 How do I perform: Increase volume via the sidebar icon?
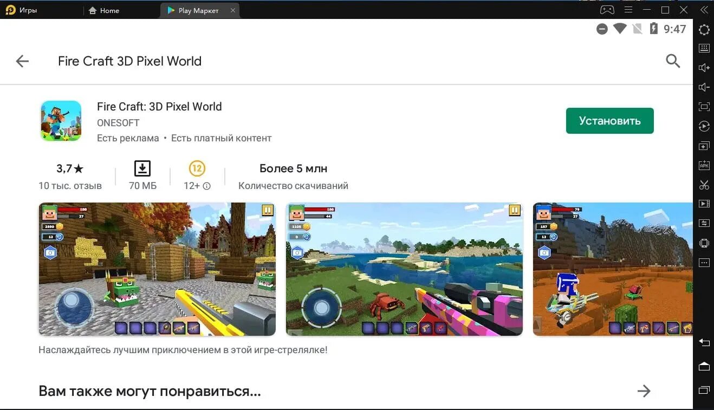tap(704, 67)
